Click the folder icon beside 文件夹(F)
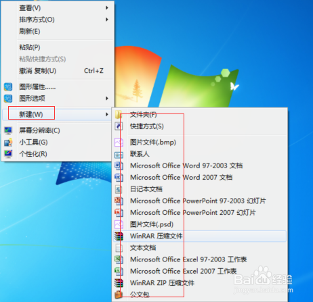 119,114
